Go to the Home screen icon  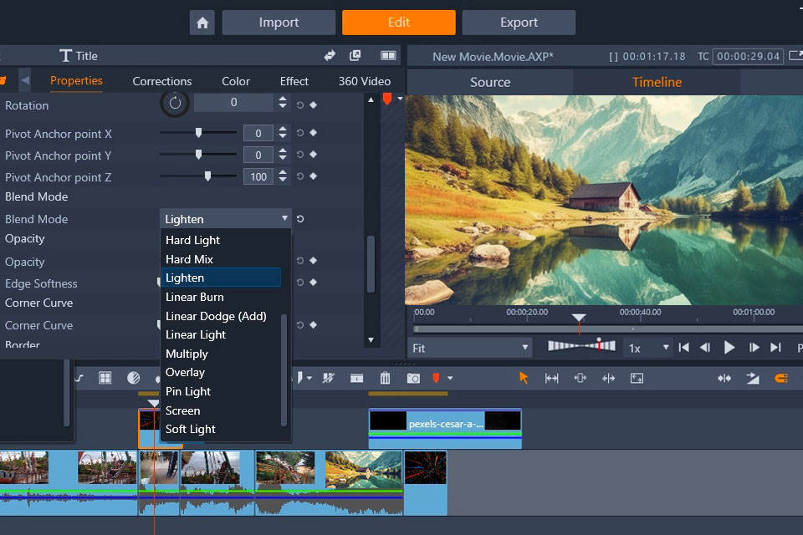[202, 23]
